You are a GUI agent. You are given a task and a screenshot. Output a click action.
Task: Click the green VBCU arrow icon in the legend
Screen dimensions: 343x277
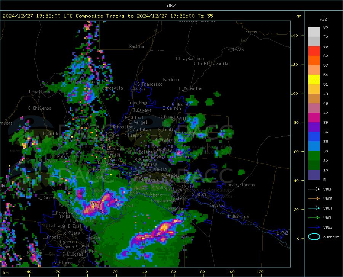pos(314,218)
